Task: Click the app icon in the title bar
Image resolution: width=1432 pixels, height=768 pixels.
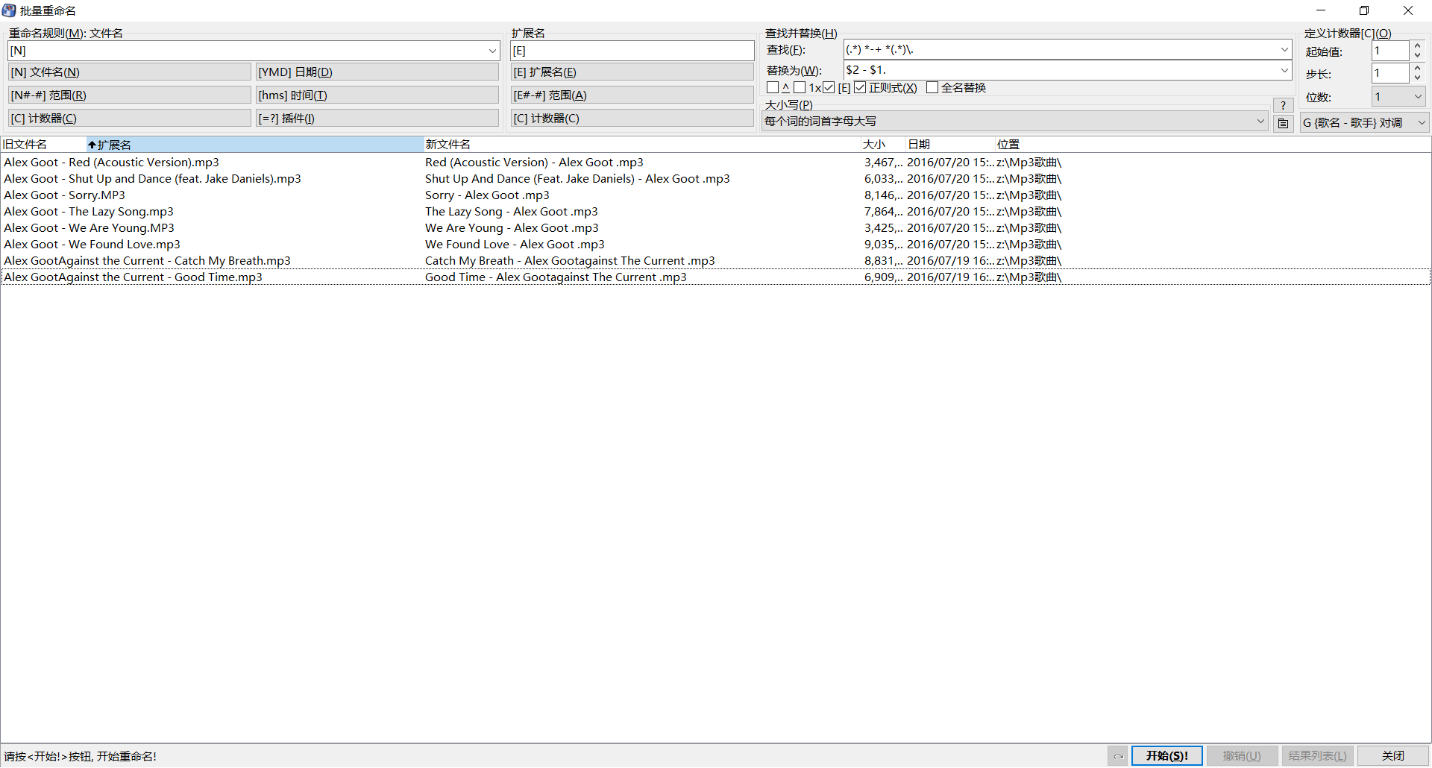Action: coord(9,10)
